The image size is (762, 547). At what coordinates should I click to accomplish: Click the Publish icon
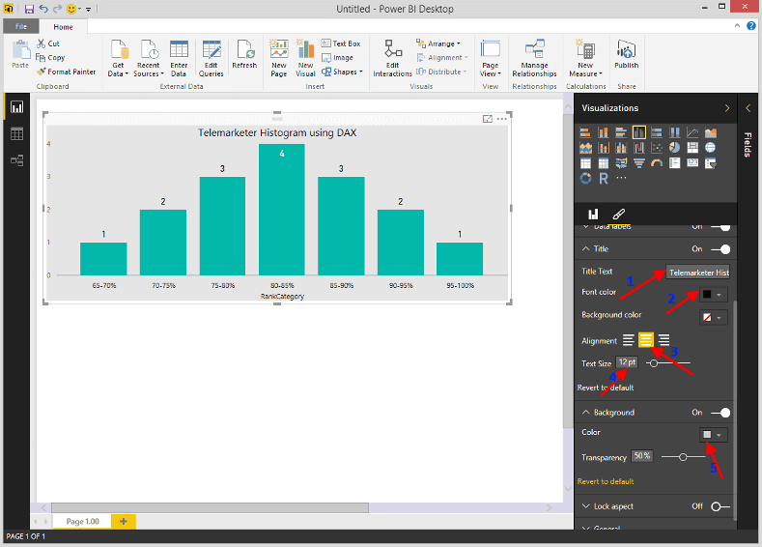(626, 50)
